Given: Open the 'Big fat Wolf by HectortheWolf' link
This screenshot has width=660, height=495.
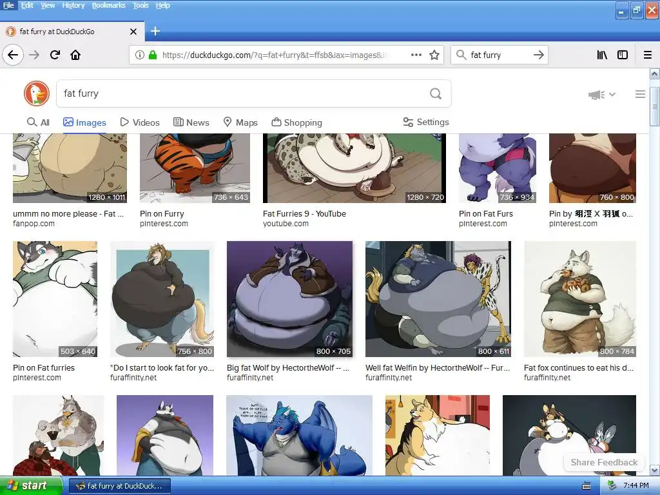Looking at the screenshot, I should pos(288,368).
